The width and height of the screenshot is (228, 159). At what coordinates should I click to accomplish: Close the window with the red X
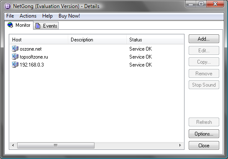click(215, 4)
